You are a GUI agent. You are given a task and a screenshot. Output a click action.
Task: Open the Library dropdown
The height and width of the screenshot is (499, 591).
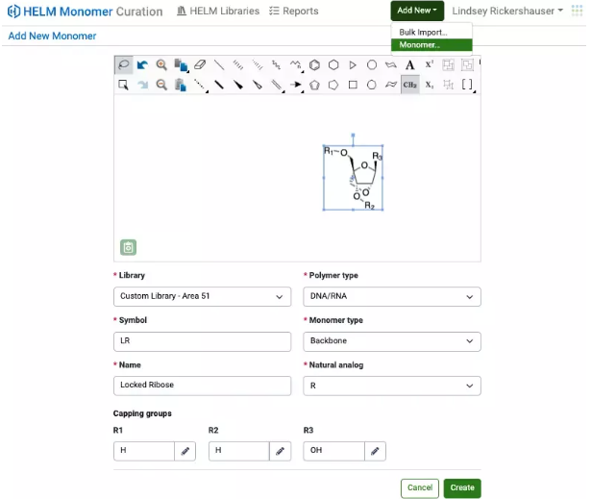[x=202, y=296]
